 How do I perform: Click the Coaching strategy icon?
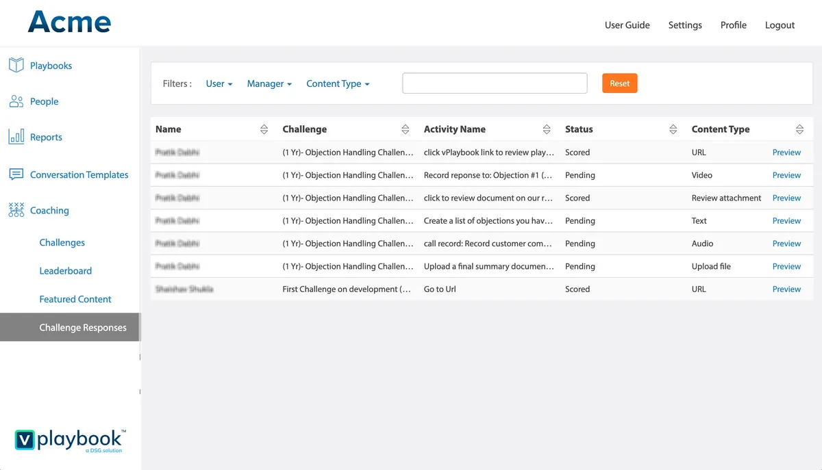[16, 210]
